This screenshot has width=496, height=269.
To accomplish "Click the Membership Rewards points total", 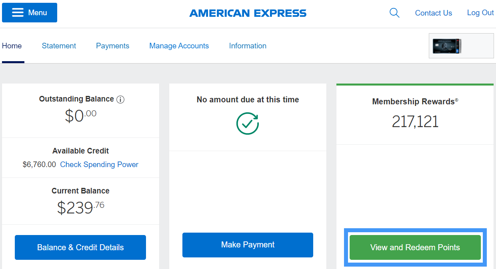I will [415, 122].
